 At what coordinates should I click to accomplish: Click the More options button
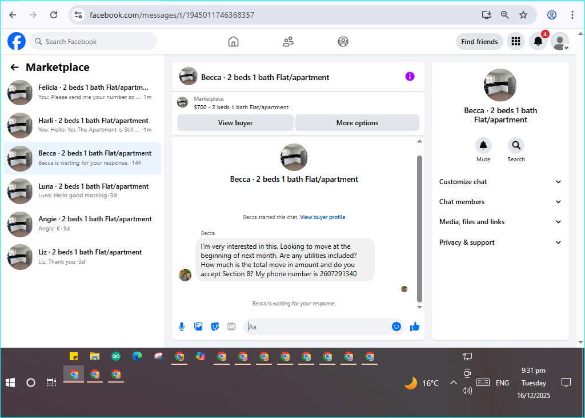point(357,123)
